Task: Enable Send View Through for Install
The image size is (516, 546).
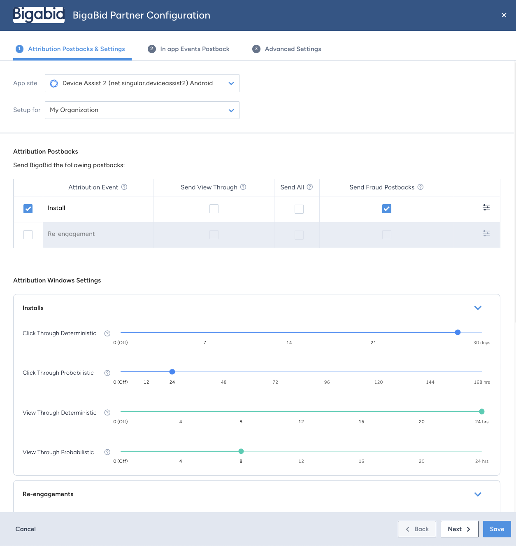Action: click(214, 209)
